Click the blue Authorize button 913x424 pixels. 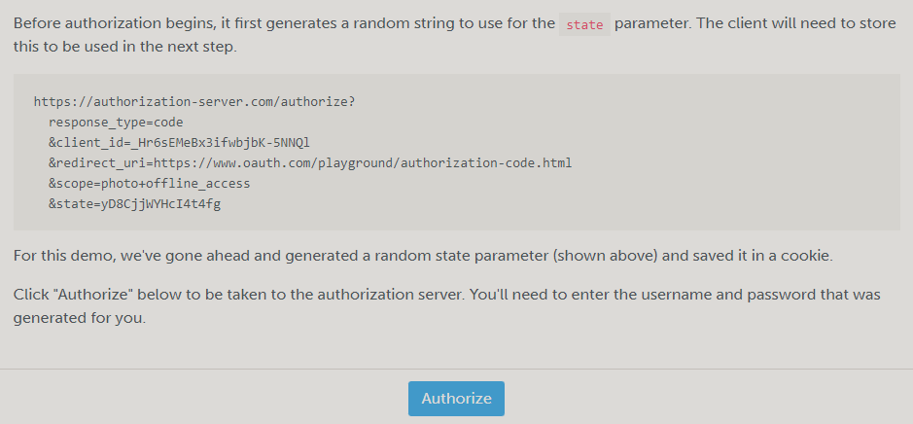456,399
